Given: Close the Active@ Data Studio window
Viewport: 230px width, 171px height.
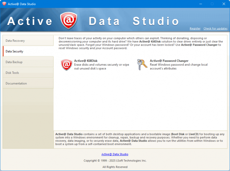Looking at the screenshot, I should [x=223, y=4].
